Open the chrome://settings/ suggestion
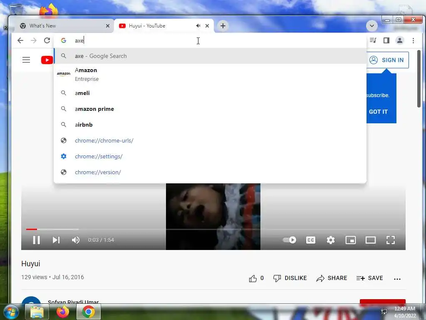This screenshot has width=426, height=320. [210, 157]
